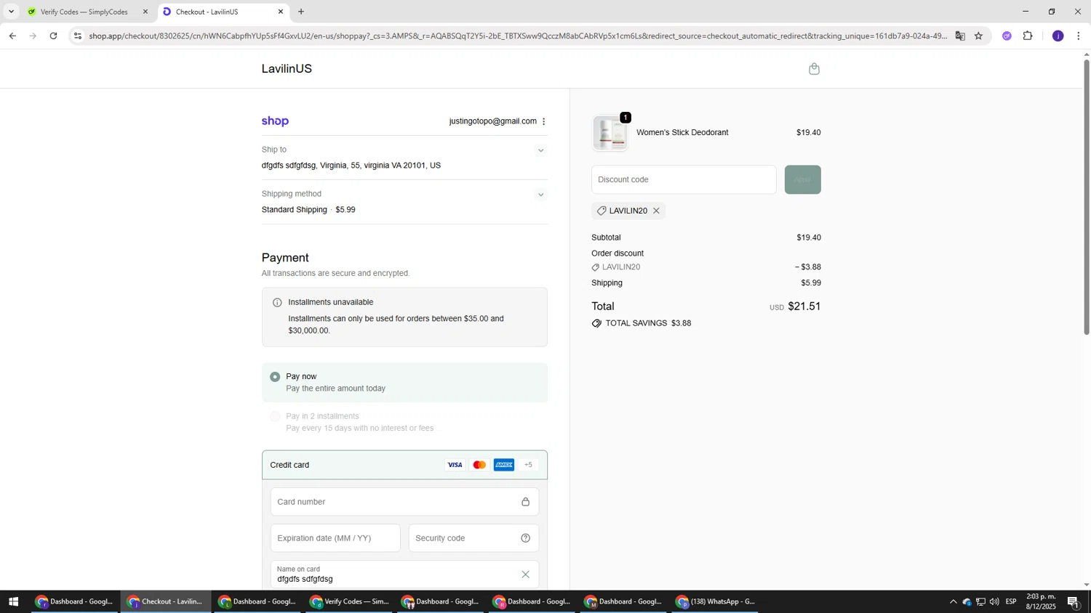The width and height of the screenshot is (1091, 613).
Task: Focus the Expiration date field
Action: pyautogui.click(x=335, y=538)
